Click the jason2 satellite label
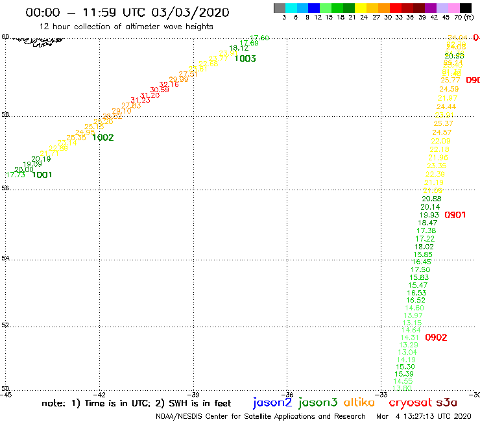 (272, 403)
